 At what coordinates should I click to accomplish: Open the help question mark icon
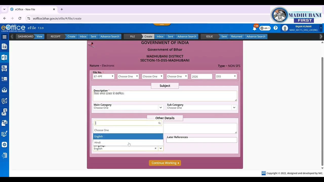tap(275, 28)
